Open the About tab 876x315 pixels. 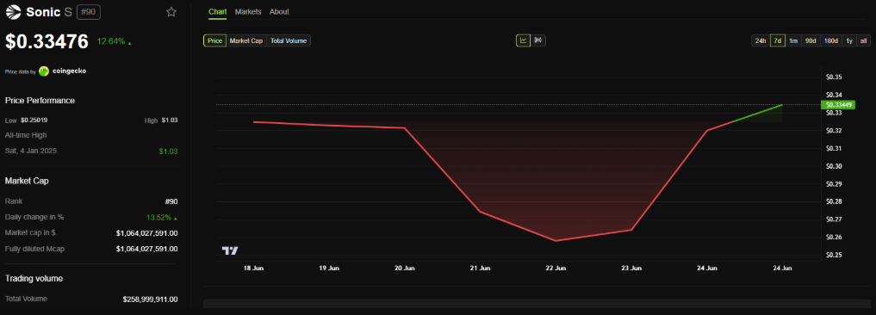(x=279, y=12)
